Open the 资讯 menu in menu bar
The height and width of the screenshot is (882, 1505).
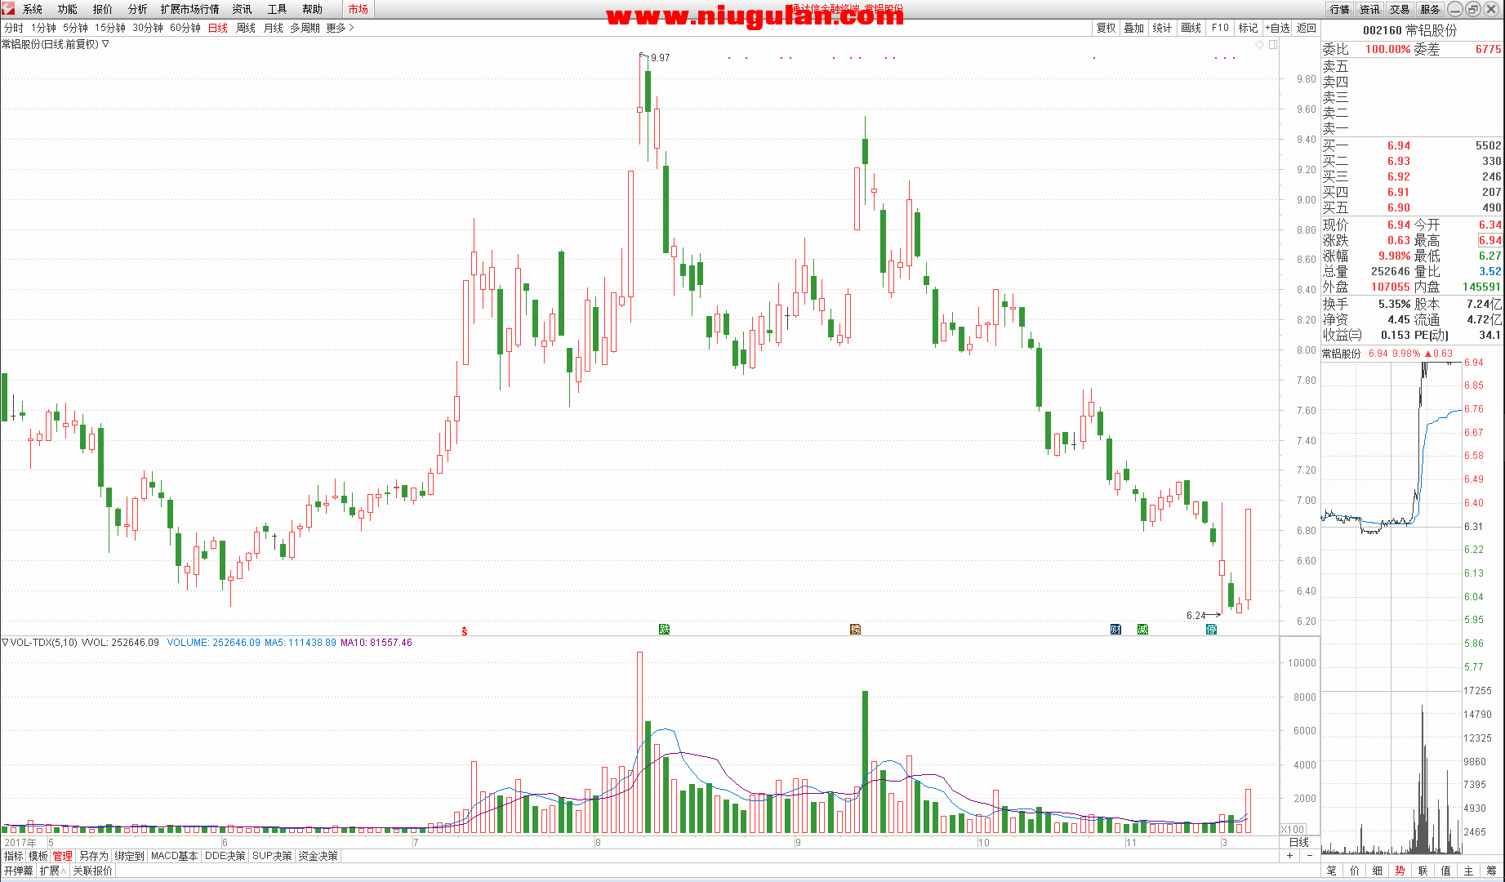[x=243, y=9]
